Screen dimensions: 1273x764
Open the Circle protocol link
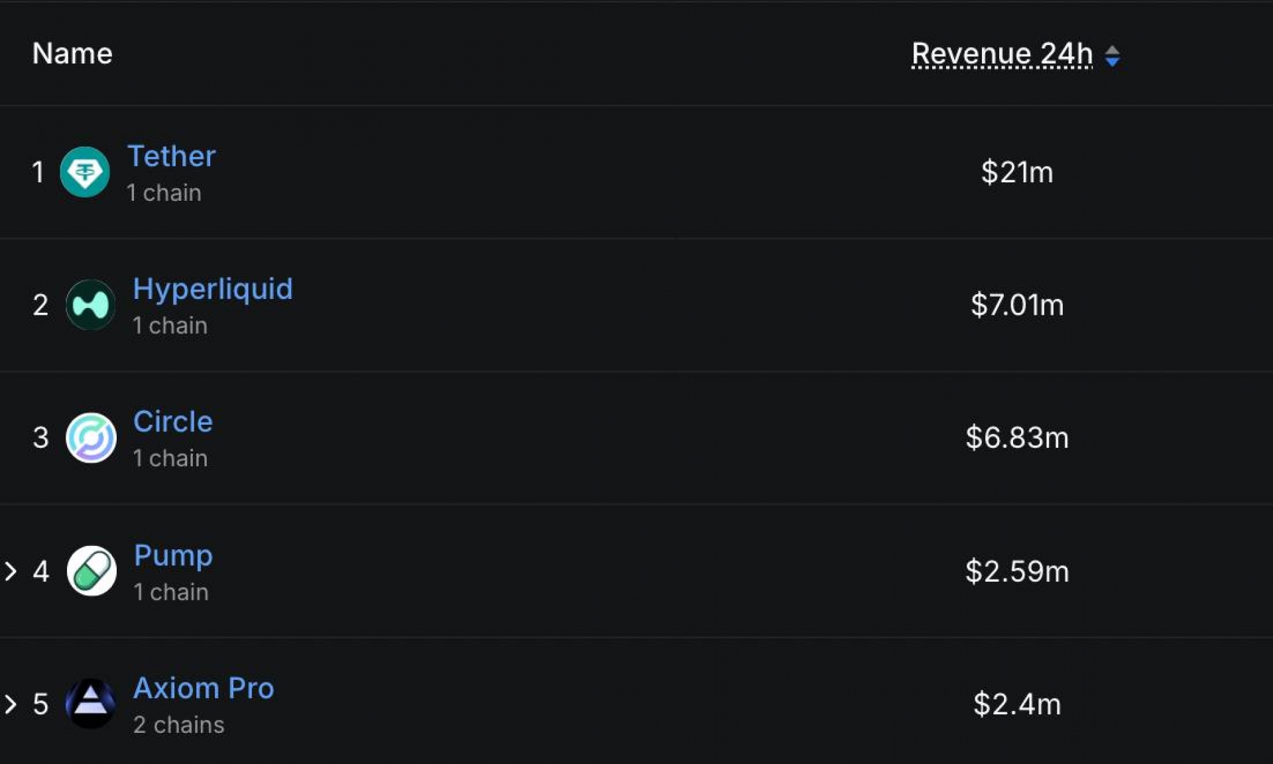tap(172, 422)
